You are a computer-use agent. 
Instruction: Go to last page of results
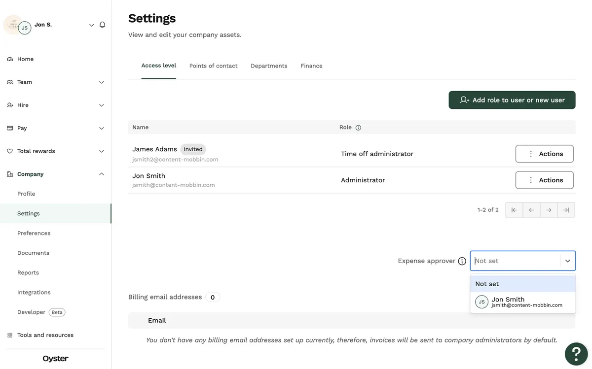click(566, 210)
